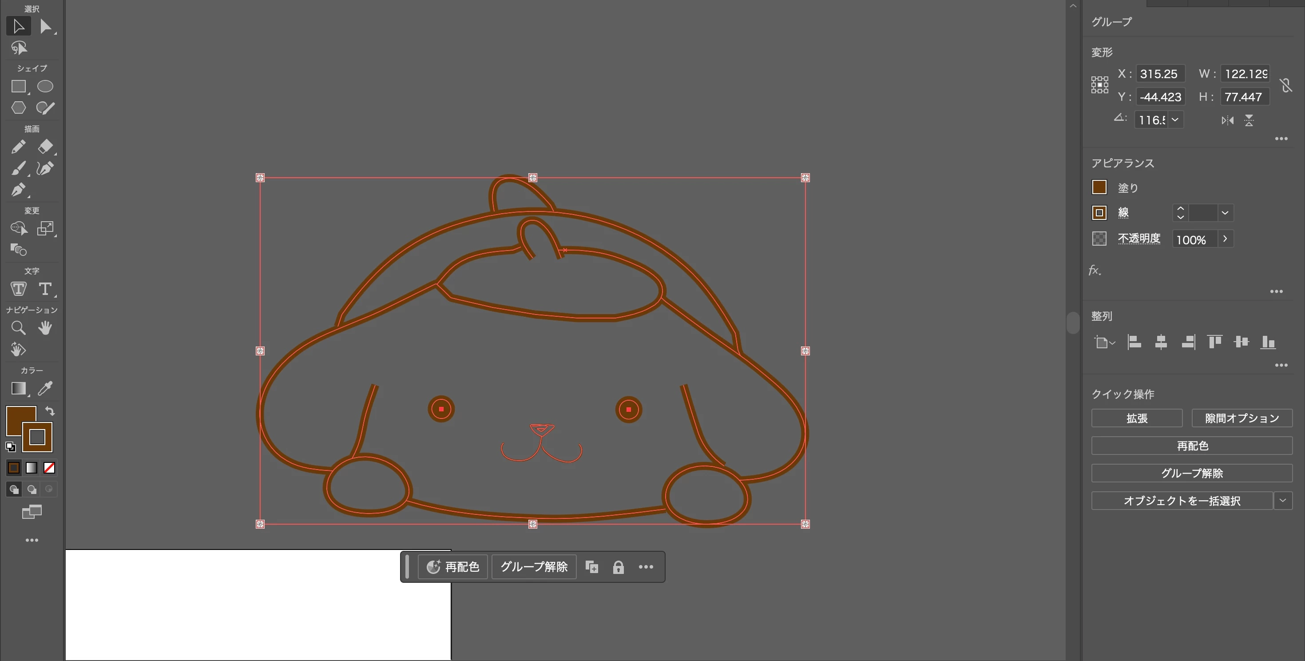The width and height of the screenshot is (1305, 661).
Task: Click the グループ解除 button in Quick Actions
Action: click(1191, 474)
